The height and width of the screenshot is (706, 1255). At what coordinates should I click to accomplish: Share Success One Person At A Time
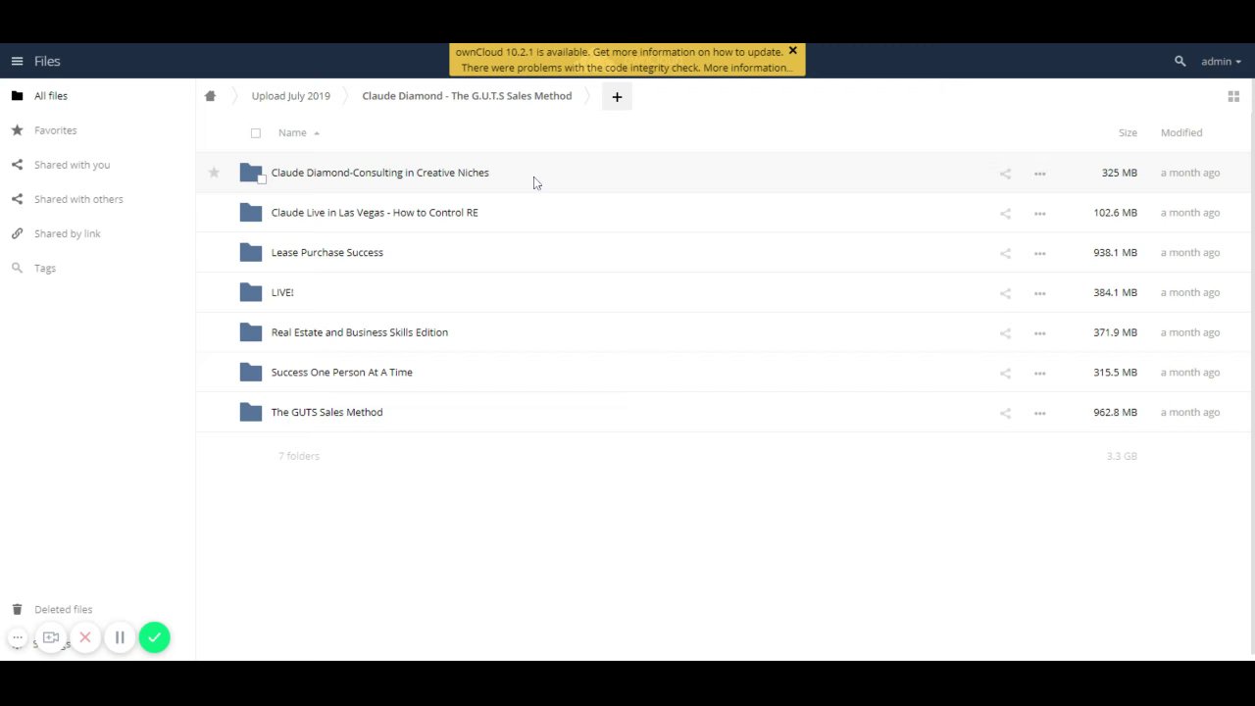[x=1005, y=373]
